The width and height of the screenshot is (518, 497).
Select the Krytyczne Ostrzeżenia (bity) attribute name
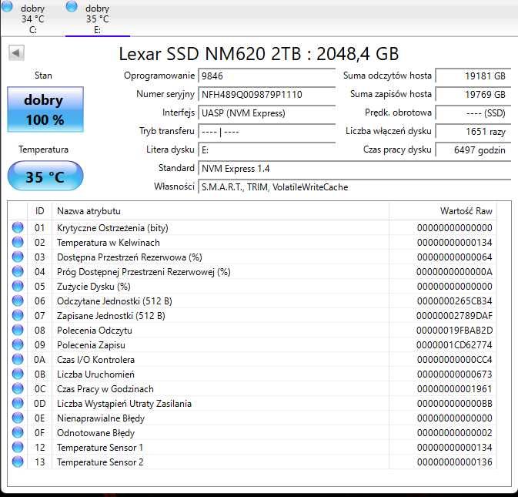[112, 228]
